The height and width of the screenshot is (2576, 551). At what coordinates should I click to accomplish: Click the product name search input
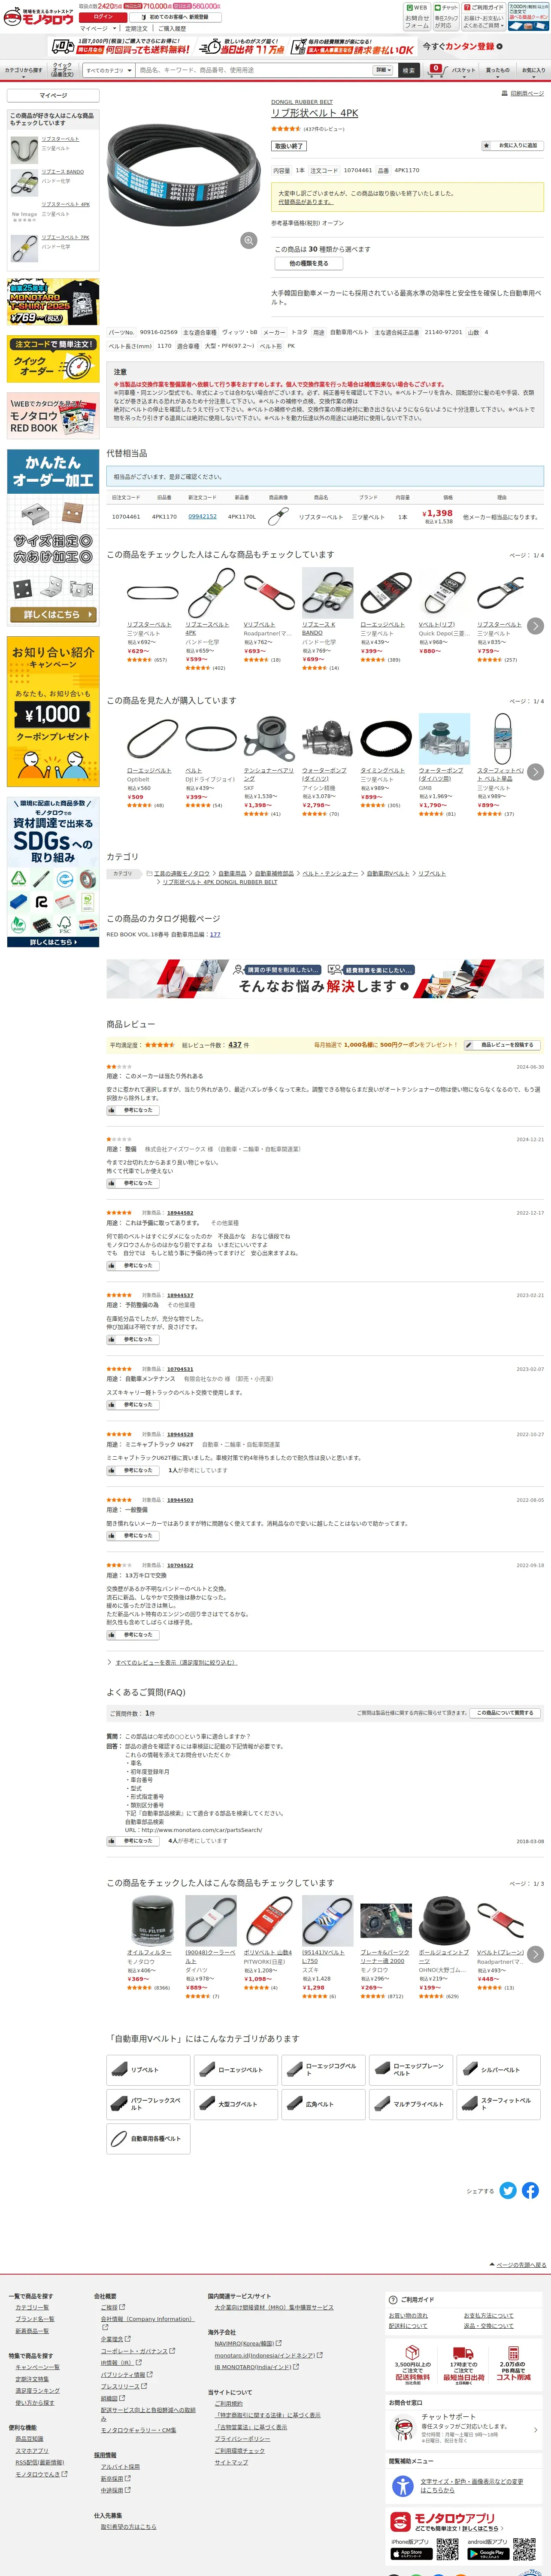coord(254,70)
